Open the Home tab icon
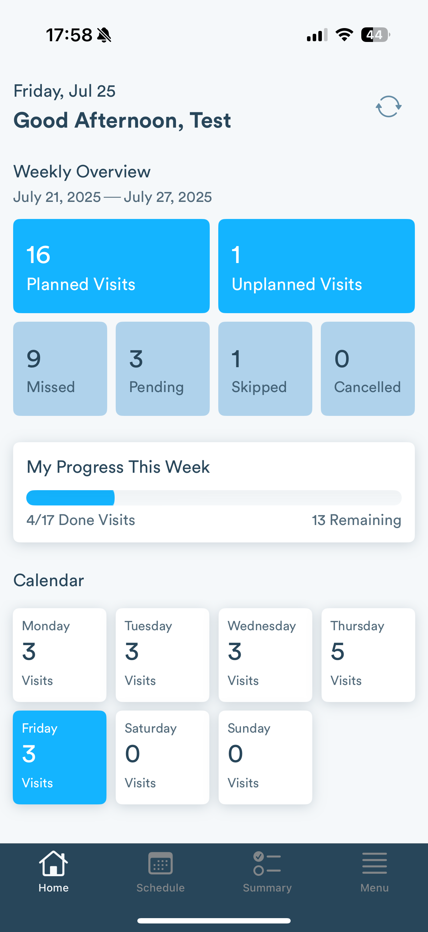Viewport: 428px width, 932px height. [x=54, y=863]
